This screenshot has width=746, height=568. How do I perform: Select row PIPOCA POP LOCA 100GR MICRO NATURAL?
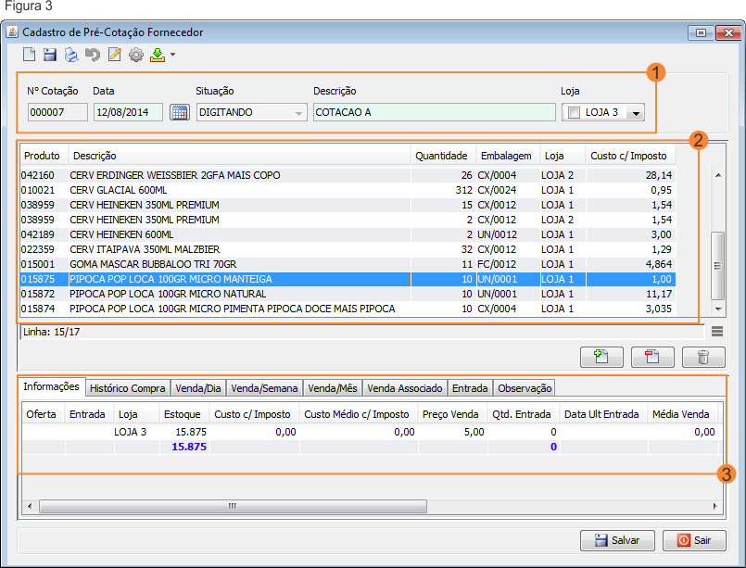click(348, 294)
